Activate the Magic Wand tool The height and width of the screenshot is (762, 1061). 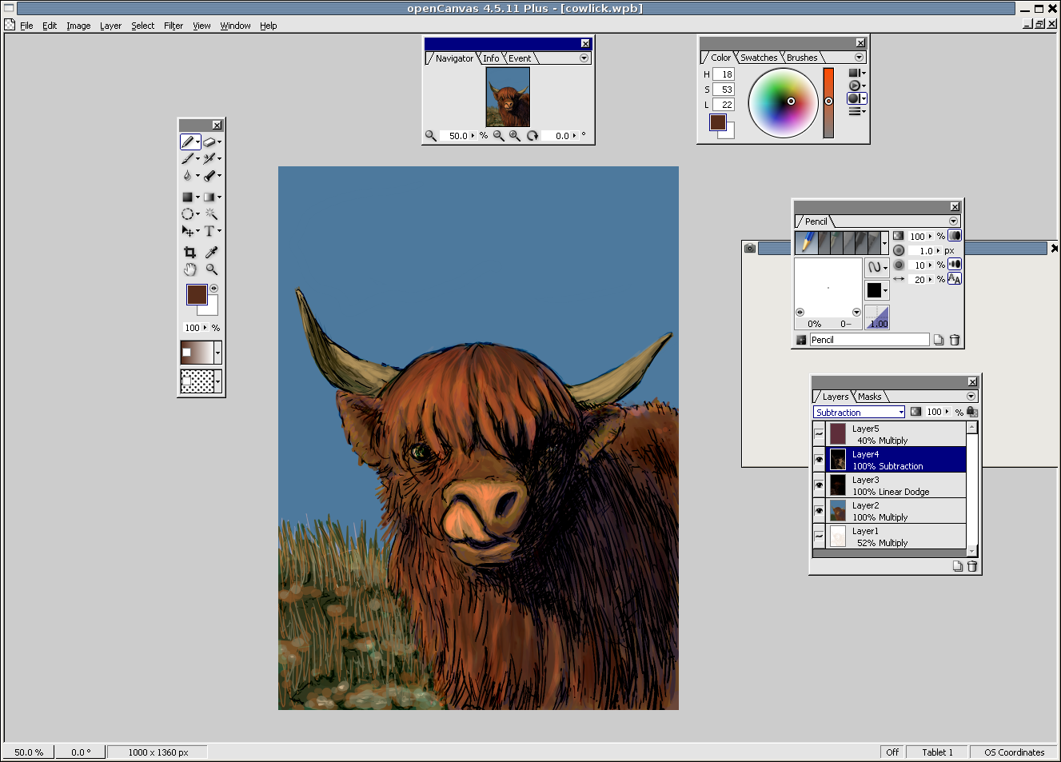[x=210, y=213]
